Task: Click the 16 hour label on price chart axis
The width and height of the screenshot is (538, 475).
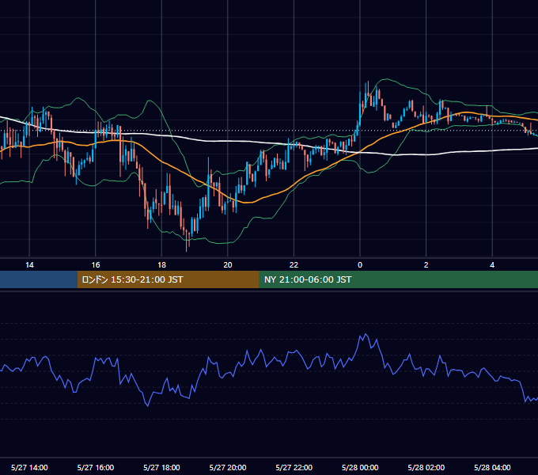Action: coord(96,265)
